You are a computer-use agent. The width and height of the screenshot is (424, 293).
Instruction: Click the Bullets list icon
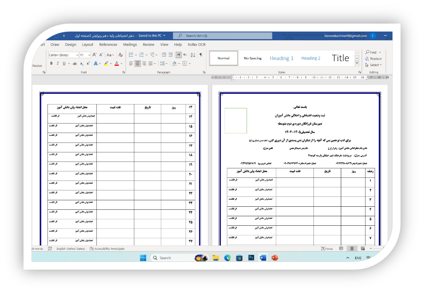click(131, 55)
